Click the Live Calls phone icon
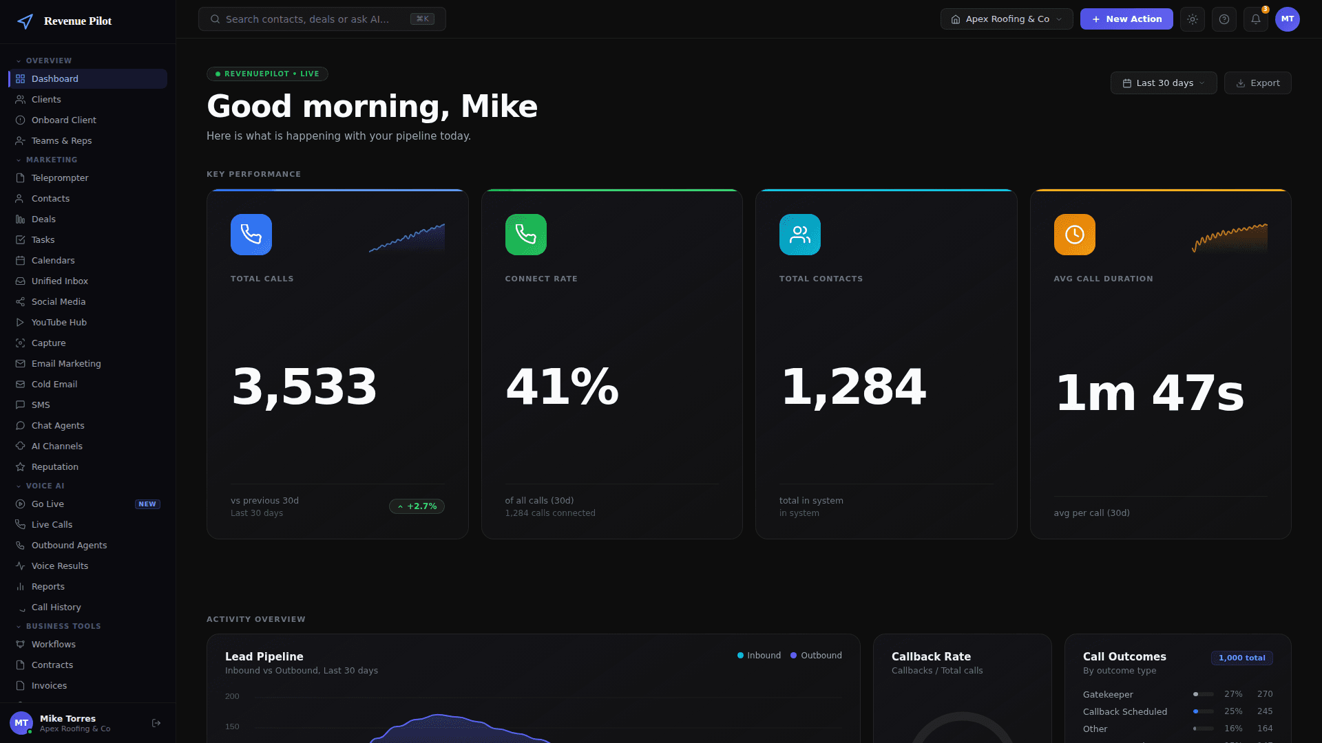The image size is (1322, 743). (x=20, y=525)
